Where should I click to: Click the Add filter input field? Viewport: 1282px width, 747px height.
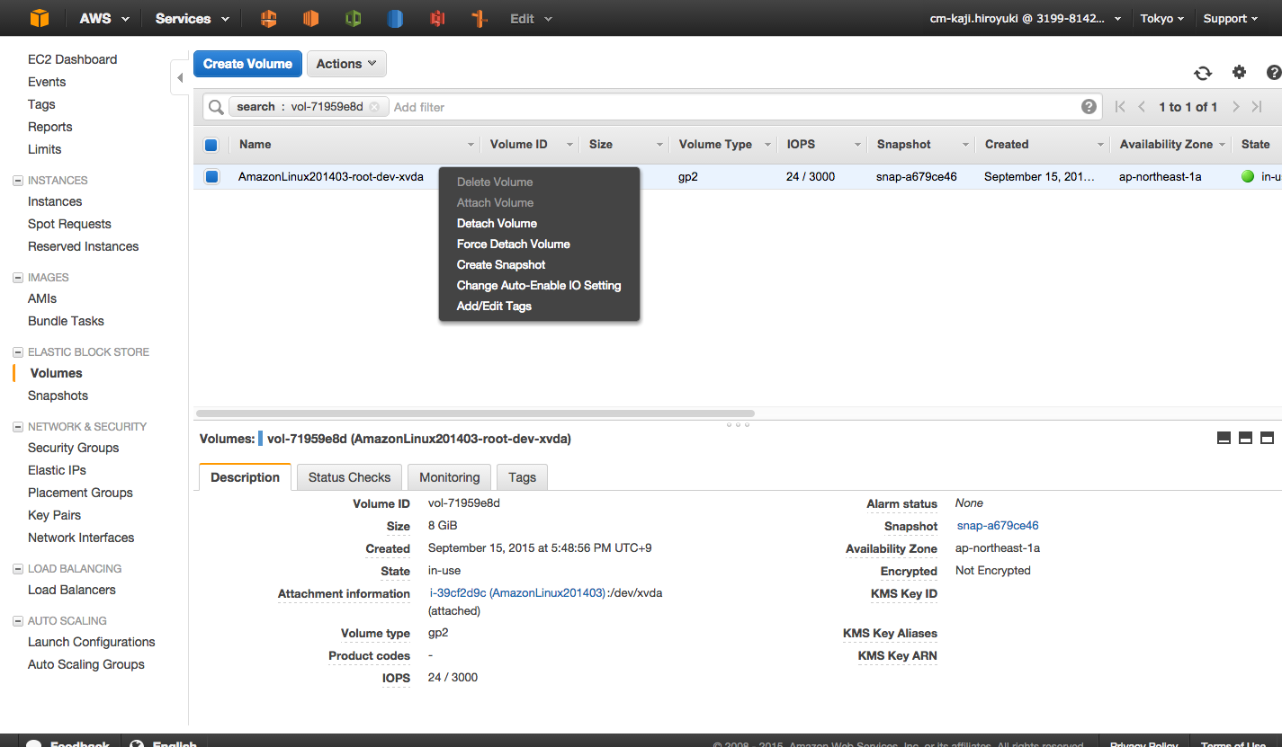click(x=419, y=107)
